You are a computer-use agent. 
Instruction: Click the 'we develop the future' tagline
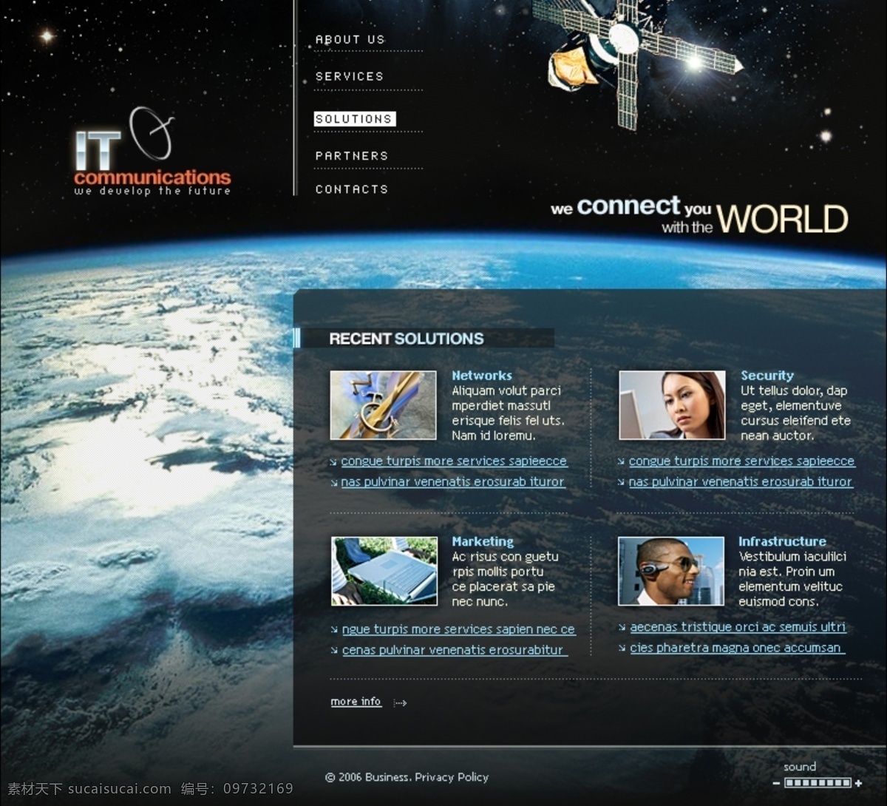pos(152,191)
